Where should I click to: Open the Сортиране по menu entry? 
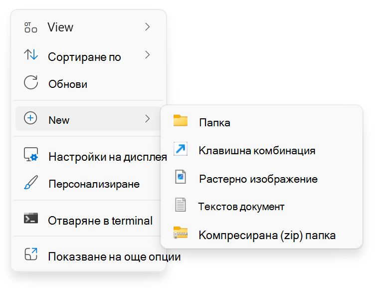tap(88, 55)
